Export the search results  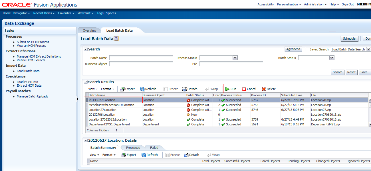(x=127, y=89)
